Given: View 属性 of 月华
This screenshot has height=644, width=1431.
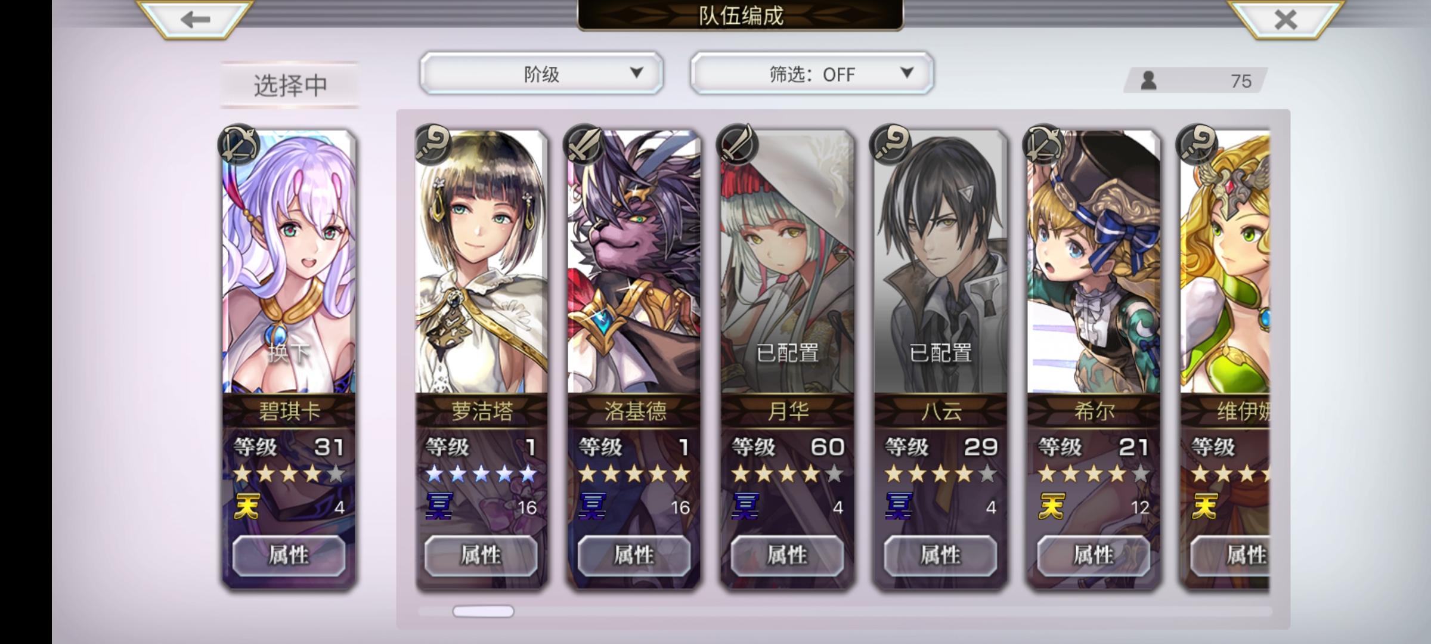Looking at the screenshot, I should click(x=788, y=556).
